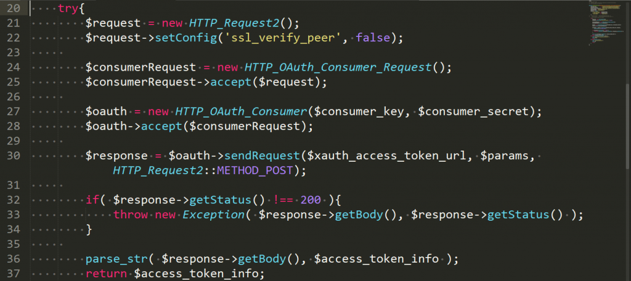Click the throw keyword on line 33
The image size is (631, 281).
pos(131,215)
